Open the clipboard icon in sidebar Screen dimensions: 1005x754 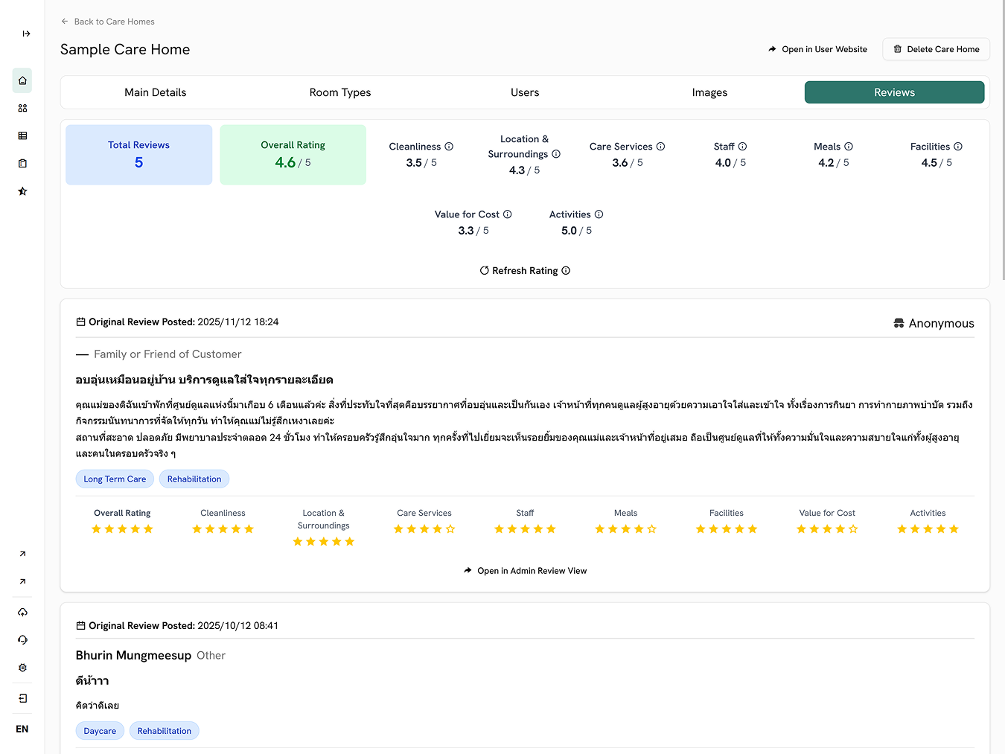coord(22,163)
